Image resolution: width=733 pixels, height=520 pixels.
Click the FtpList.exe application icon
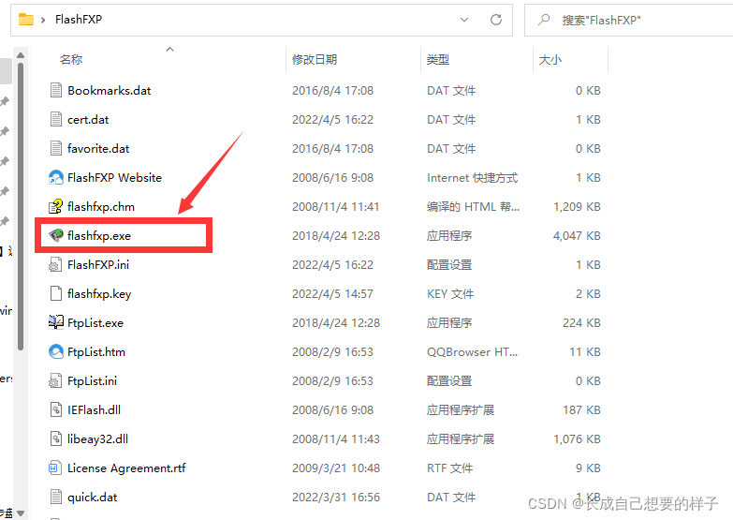pos(55,322)
